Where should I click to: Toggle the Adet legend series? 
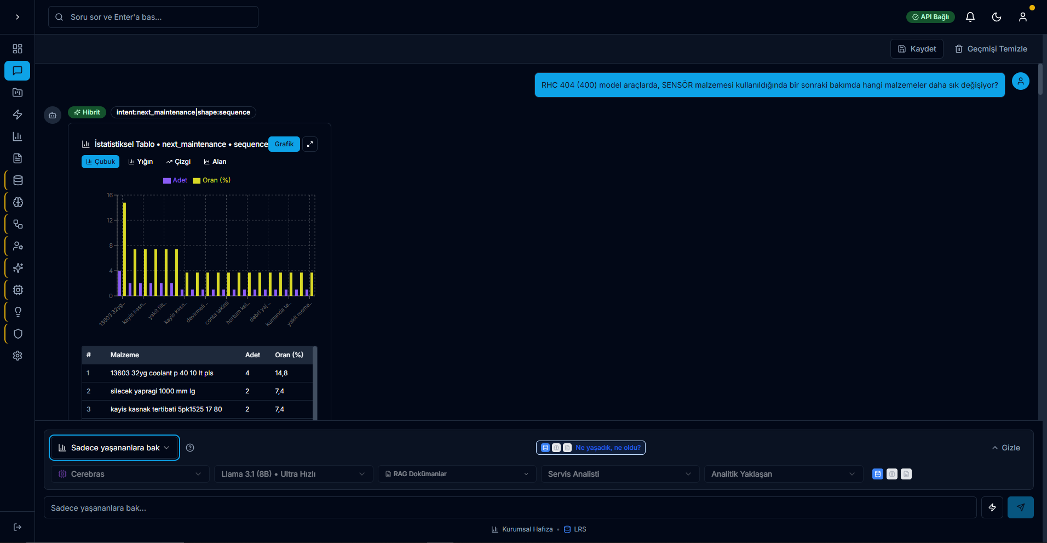pos(175,180)
